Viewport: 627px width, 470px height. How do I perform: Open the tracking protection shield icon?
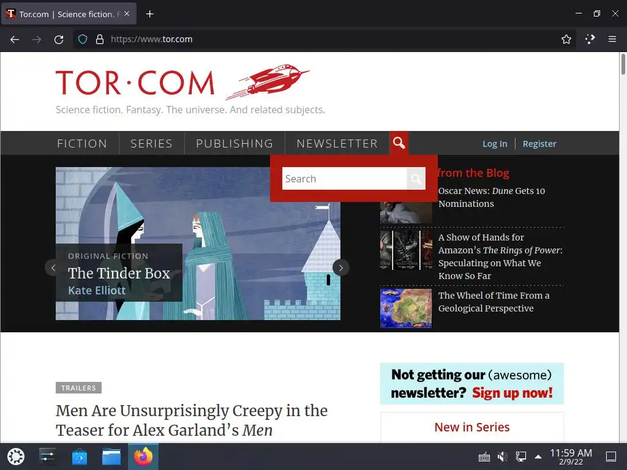click(x=83, y=39)
